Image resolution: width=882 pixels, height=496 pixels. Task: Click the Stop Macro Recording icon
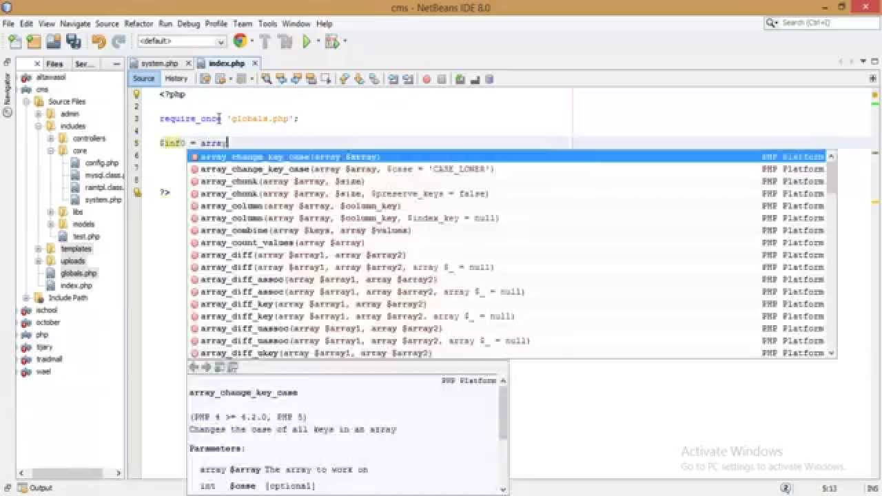(x=442, y=79)
